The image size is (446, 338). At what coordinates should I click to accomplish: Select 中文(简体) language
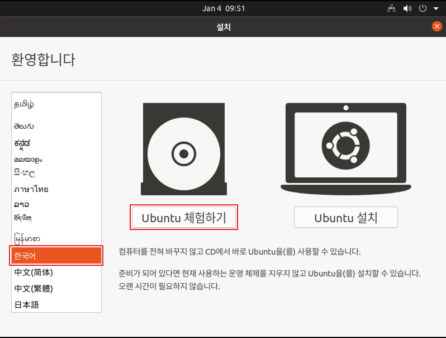[56, 272]
